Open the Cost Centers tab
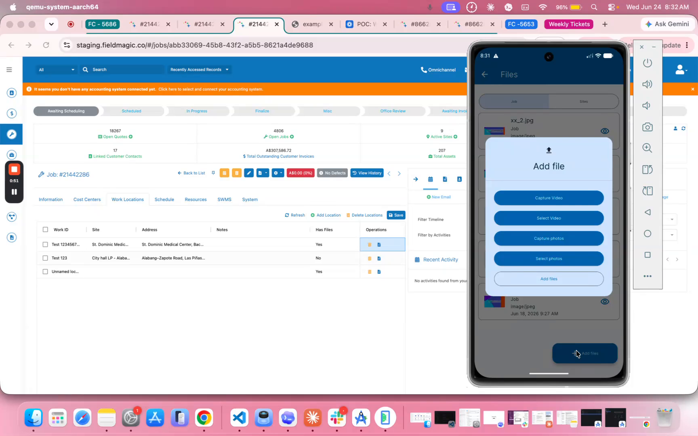Viewport: 698px width, 436px height. point(87,199)
